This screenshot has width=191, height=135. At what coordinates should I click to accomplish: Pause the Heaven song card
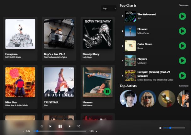(107, 91)
